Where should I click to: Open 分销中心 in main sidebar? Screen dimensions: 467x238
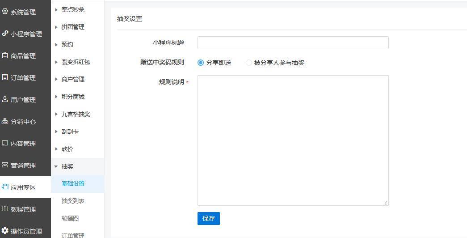pos(25,121)
